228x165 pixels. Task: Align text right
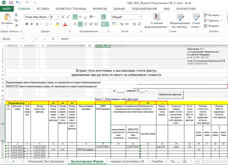click(85, 24)
